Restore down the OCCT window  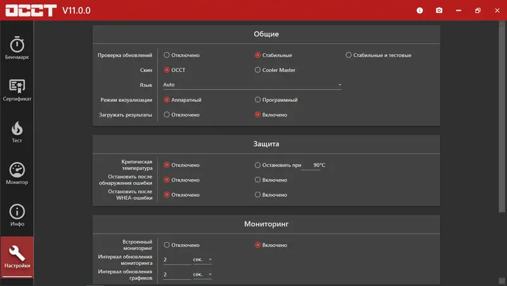coord(478,10)
